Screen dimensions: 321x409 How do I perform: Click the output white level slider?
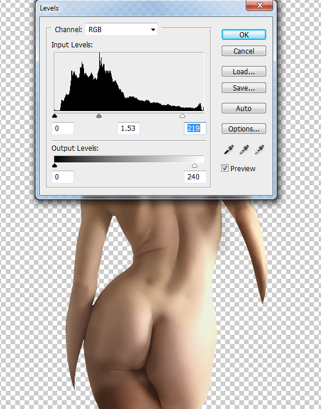194,165
